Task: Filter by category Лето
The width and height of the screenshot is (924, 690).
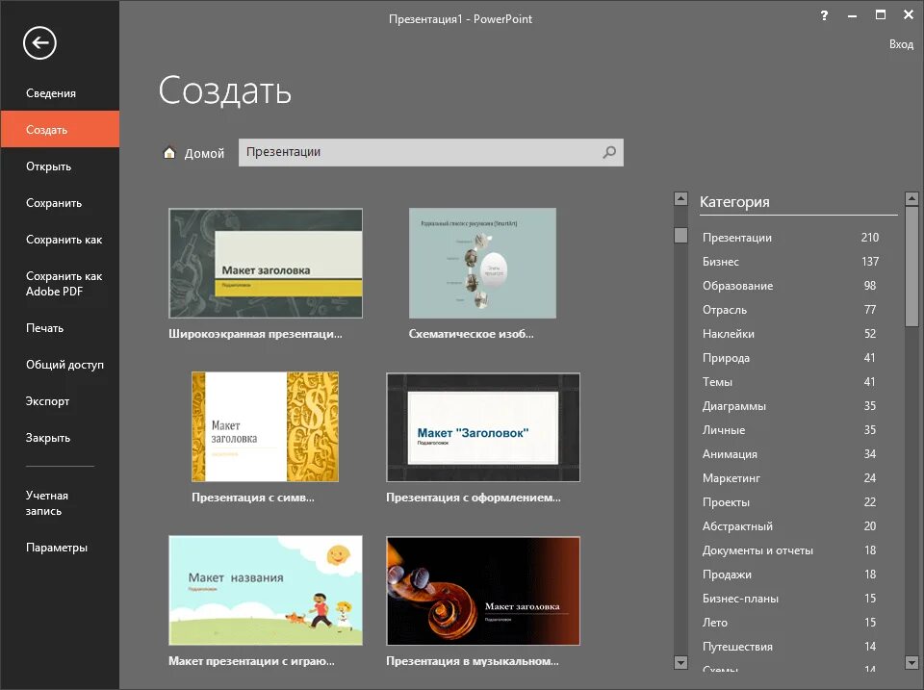Action: (789, 623)
